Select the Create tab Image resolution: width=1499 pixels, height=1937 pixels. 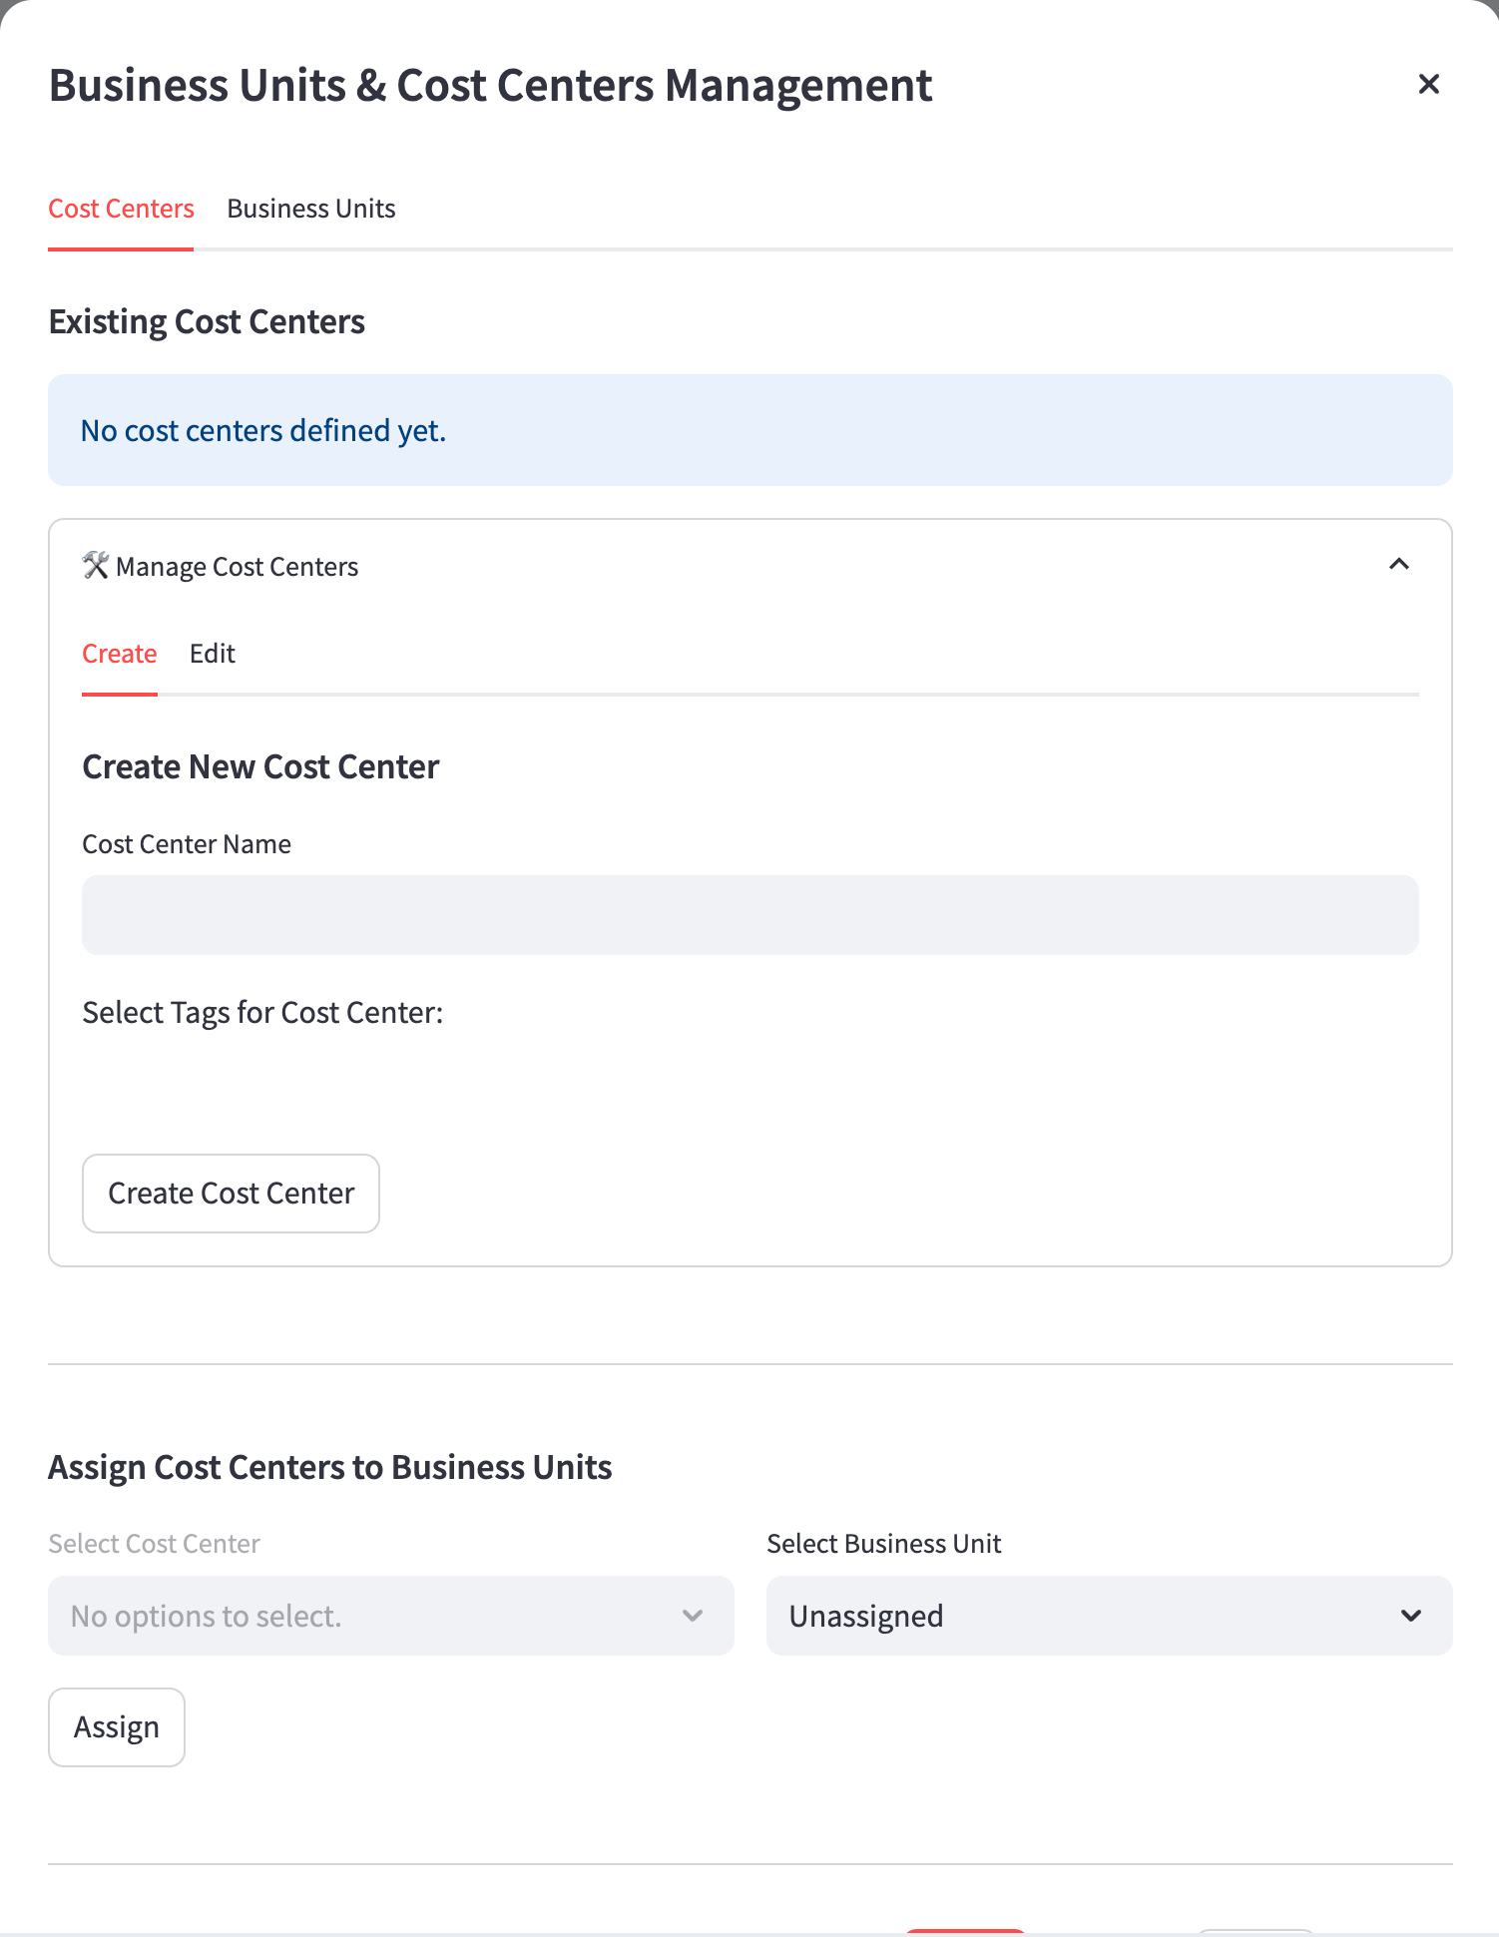point(119,654)
